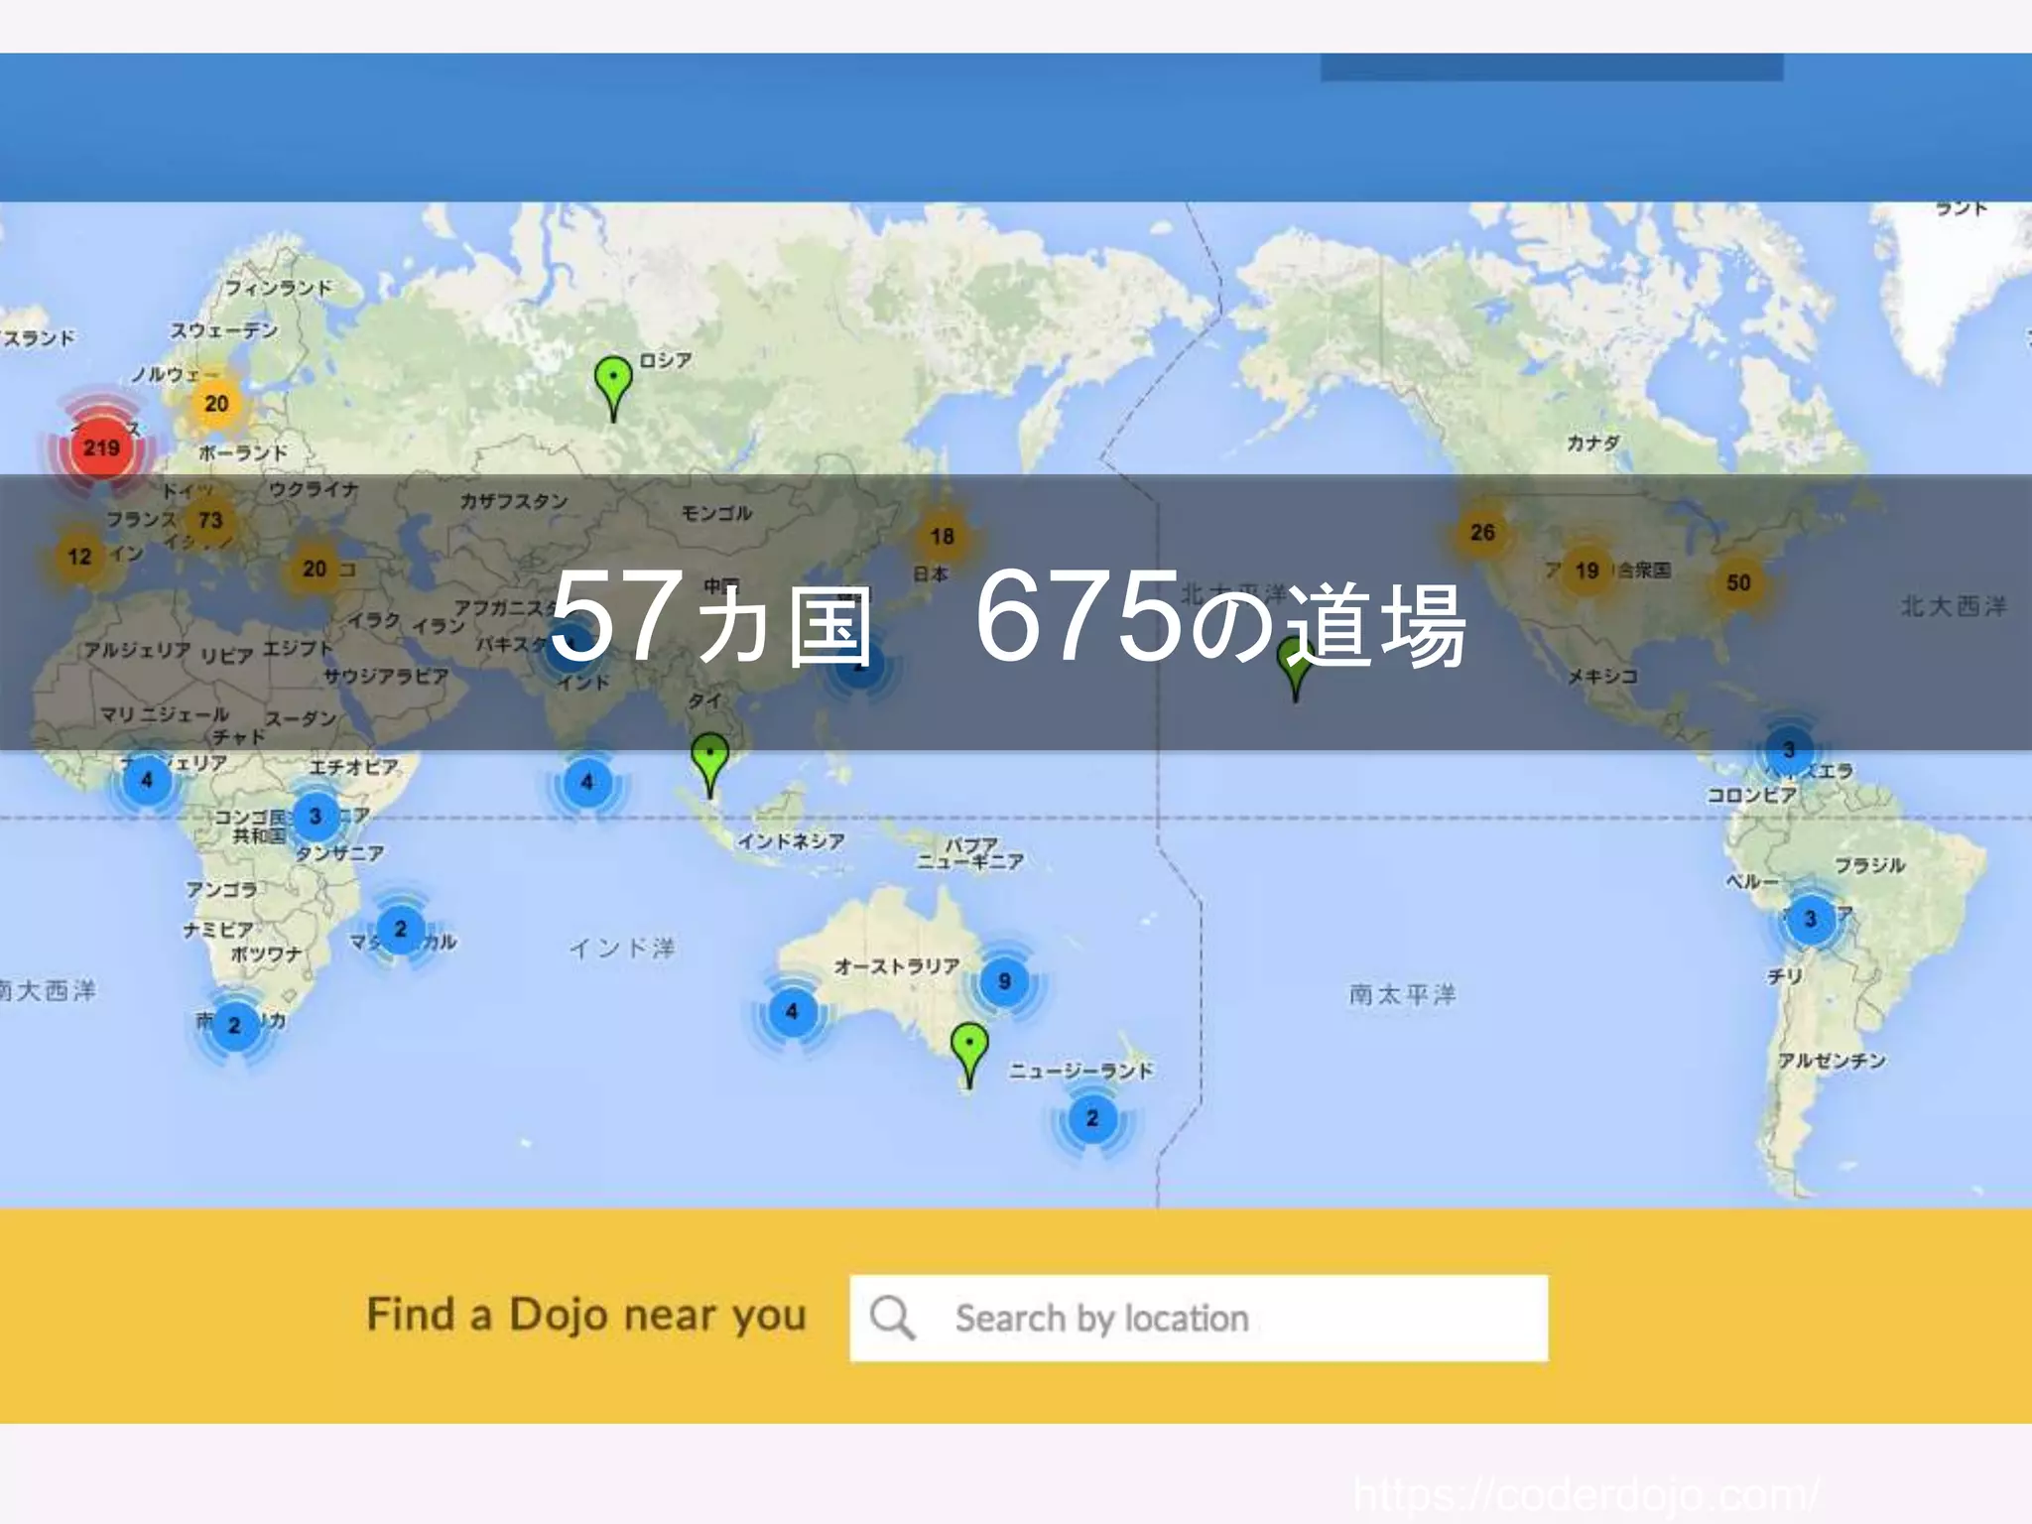Open the 19 cluster over 合衆国
The image size is (2032, 1524).
point(1587,571)
